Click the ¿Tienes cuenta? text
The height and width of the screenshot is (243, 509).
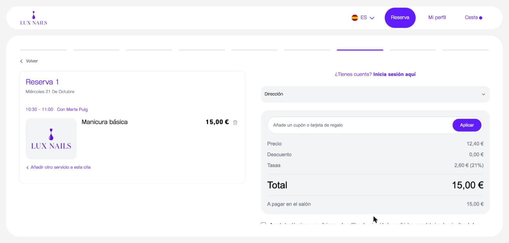(x=354, y=75)
